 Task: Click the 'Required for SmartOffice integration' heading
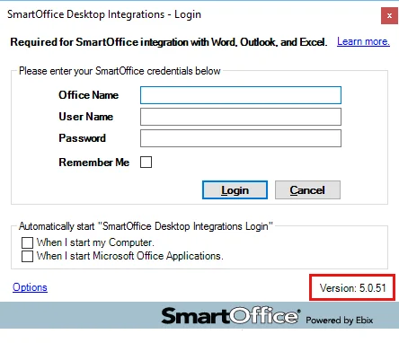click(x=169, y=42)
